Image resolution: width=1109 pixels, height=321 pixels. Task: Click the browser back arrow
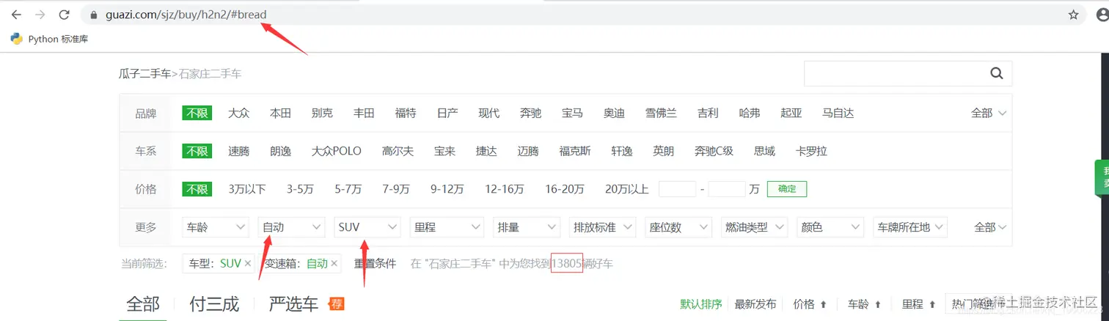[15, 15]
